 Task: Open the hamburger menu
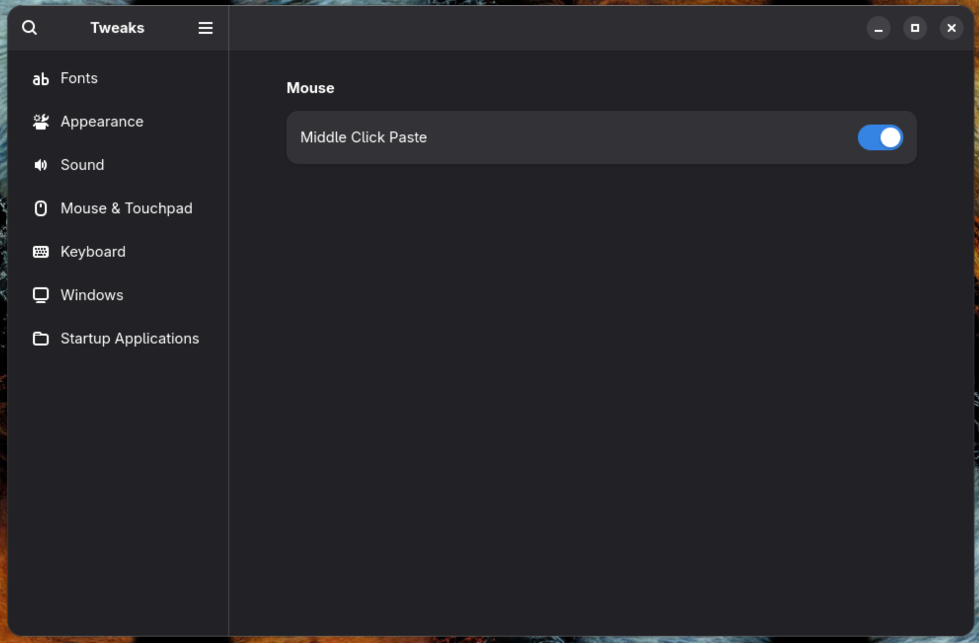click(x=205, y=28)
